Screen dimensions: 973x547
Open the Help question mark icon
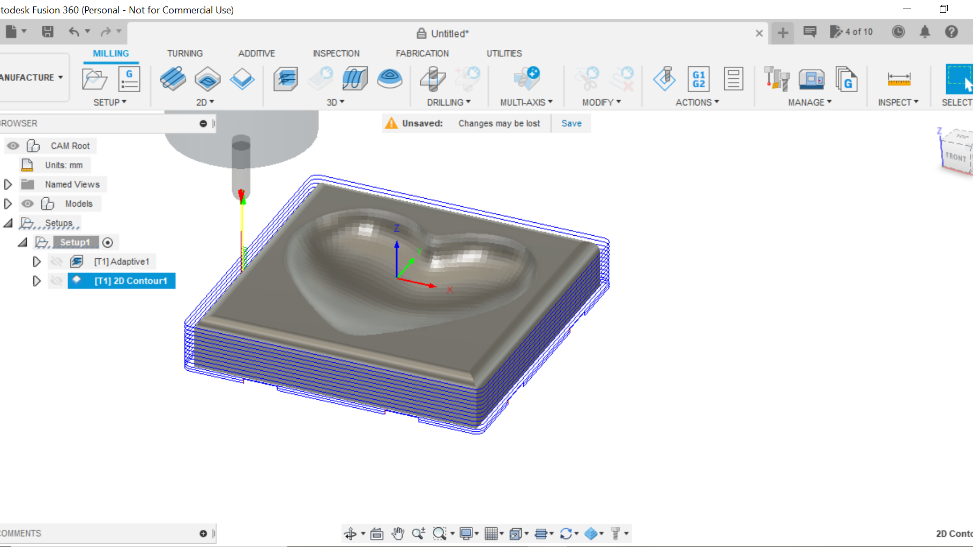point(952,32)
